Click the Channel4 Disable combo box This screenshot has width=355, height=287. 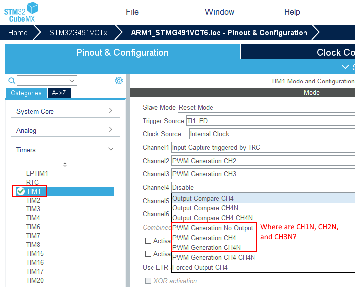pos(263,187)
